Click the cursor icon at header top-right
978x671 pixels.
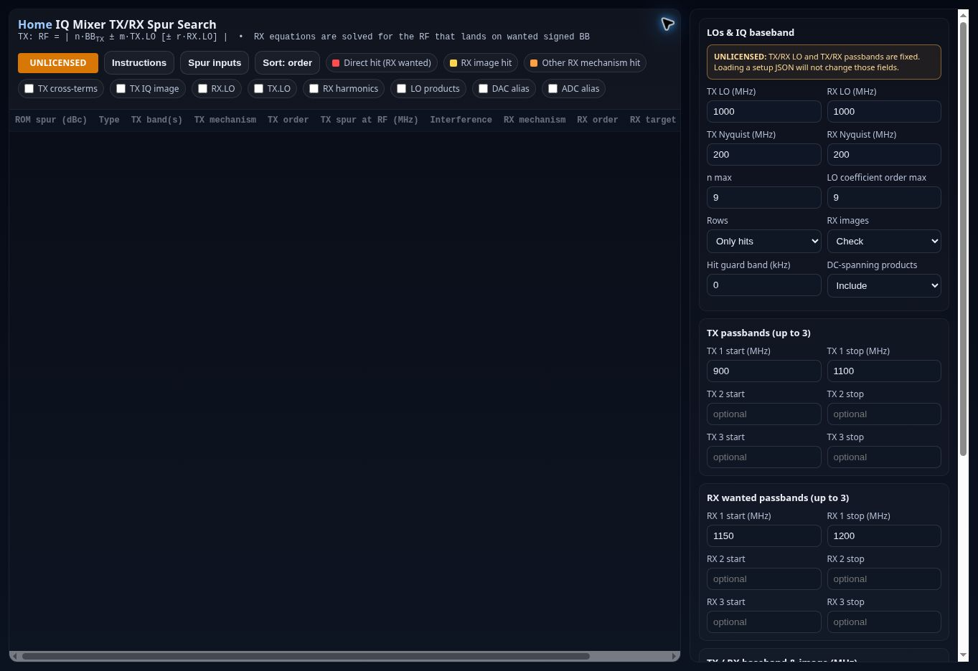point(667,24)
